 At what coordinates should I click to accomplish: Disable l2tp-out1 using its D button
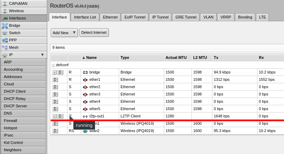60,116
